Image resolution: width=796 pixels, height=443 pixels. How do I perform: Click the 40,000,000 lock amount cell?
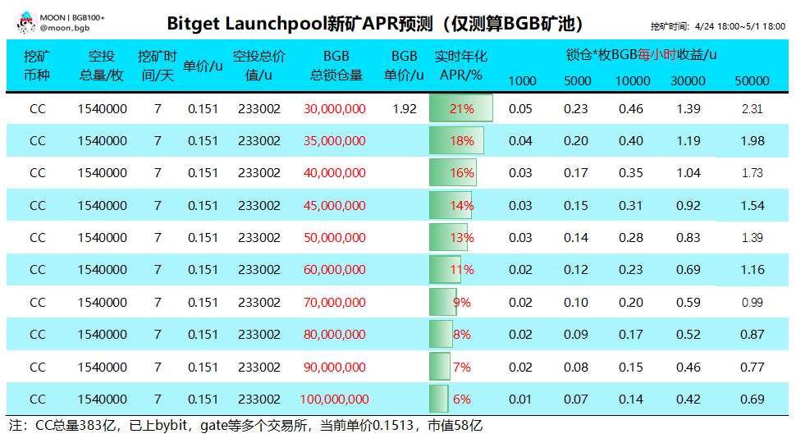pos(335,173)
